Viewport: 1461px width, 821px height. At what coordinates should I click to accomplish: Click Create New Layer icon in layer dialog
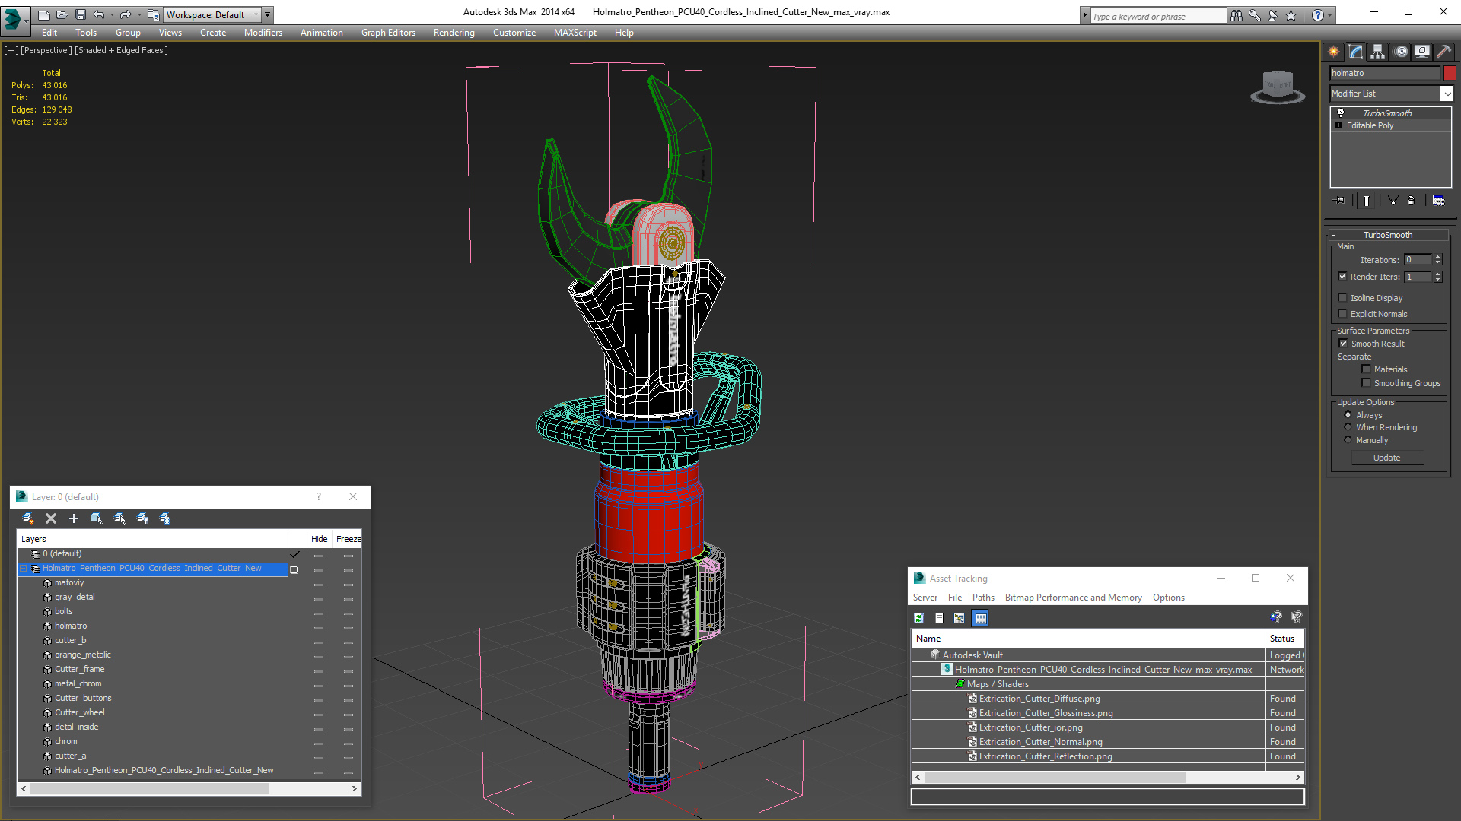pos(28,518)
